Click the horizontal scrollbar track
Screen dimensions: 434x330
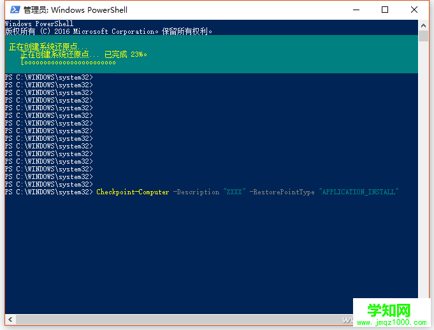(x=184, y=320)
